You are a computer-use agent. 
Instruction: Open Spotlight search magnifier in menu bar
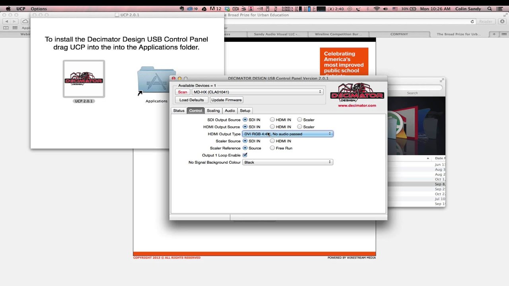point(490,9)
